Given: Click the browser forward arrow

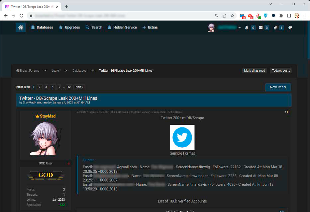Looking at the screenshot, I should click(x=14, y=16).
